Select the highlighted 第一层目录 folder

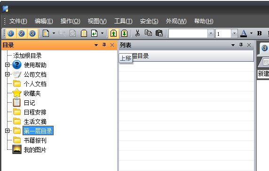click(38, 131)
